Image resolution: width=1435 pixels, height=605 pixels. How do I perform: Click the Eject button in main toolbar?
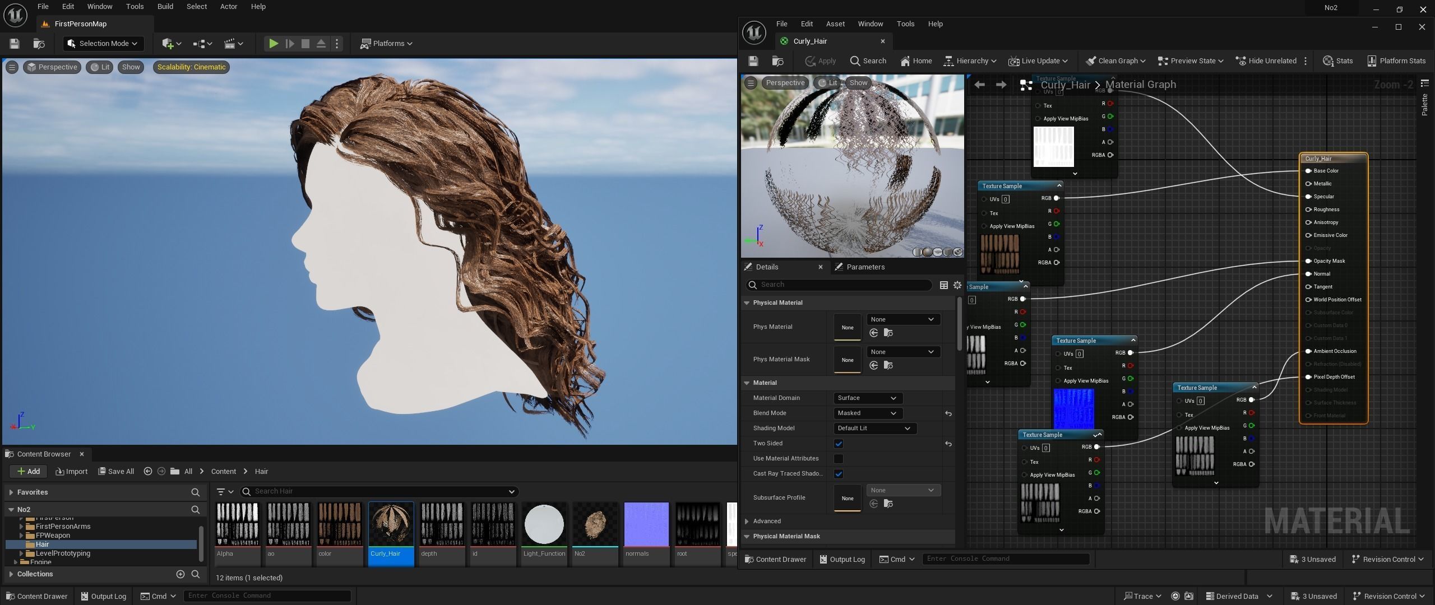(x=321, y=44)
